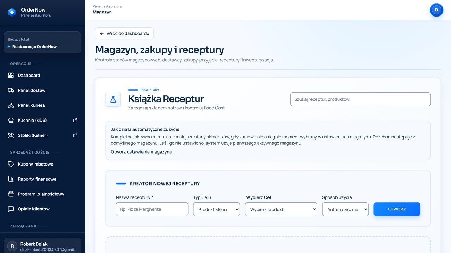Click the user avatar D in top bar

tap(437, 10)
